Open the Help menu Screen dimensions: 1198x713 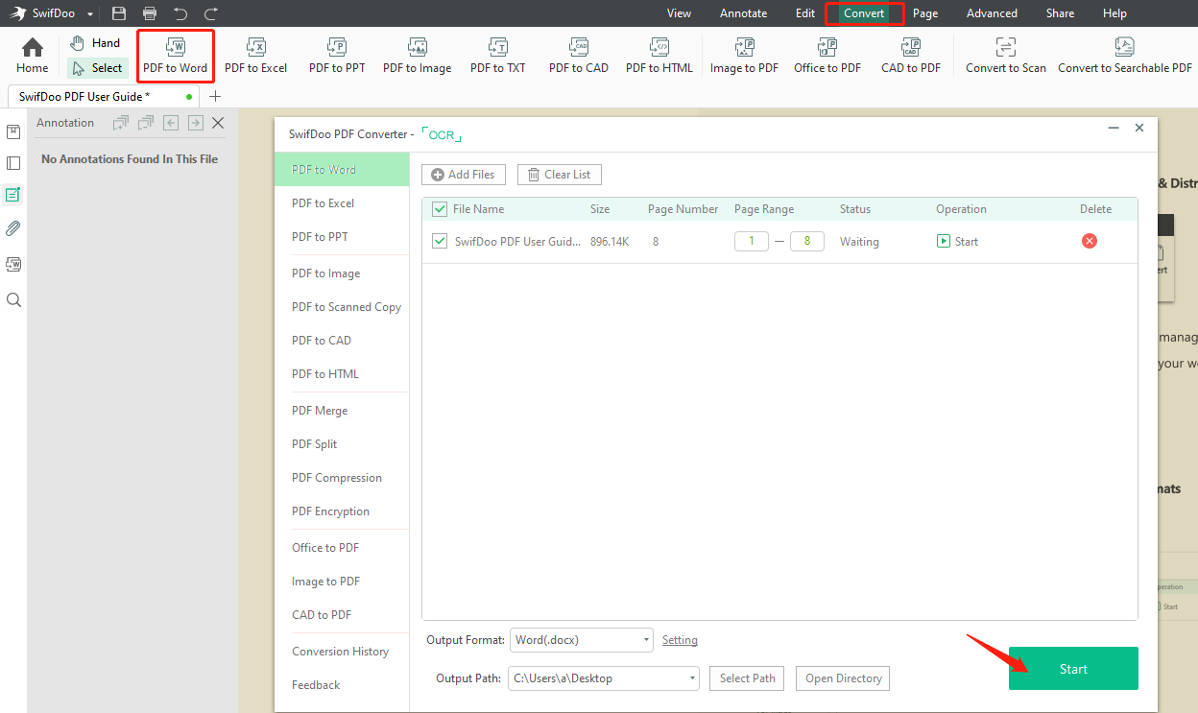1114,13
